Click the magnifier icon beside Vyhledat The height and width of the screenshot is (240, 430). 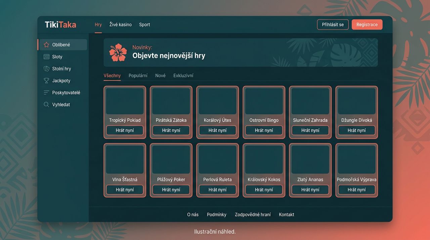point(46,105)
